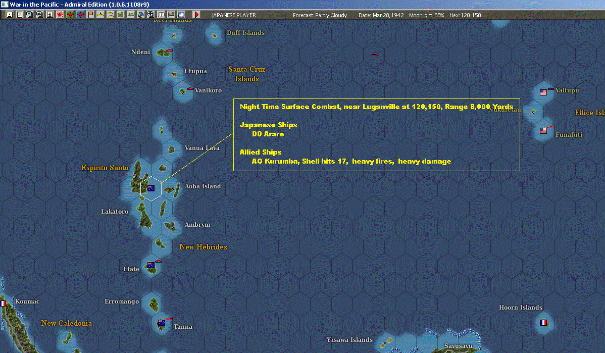Screen dimensions: 605x353
Task: Click the 'Yasawa Islands' map label
Action: tap(349, 340)
